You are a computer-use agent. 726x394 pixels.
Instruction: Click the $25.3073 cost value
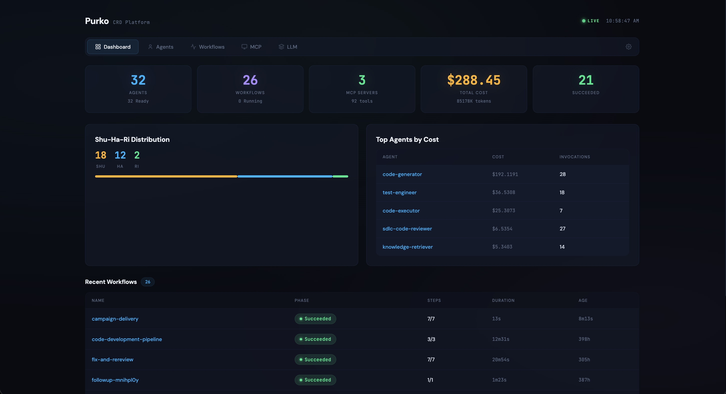point(504,211)
